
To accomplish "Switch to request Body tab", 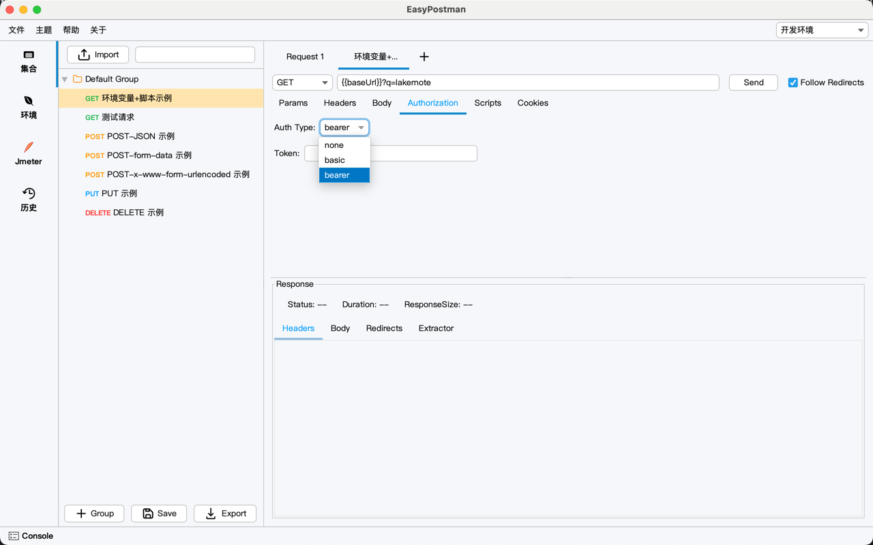I will tap(382, 103).
